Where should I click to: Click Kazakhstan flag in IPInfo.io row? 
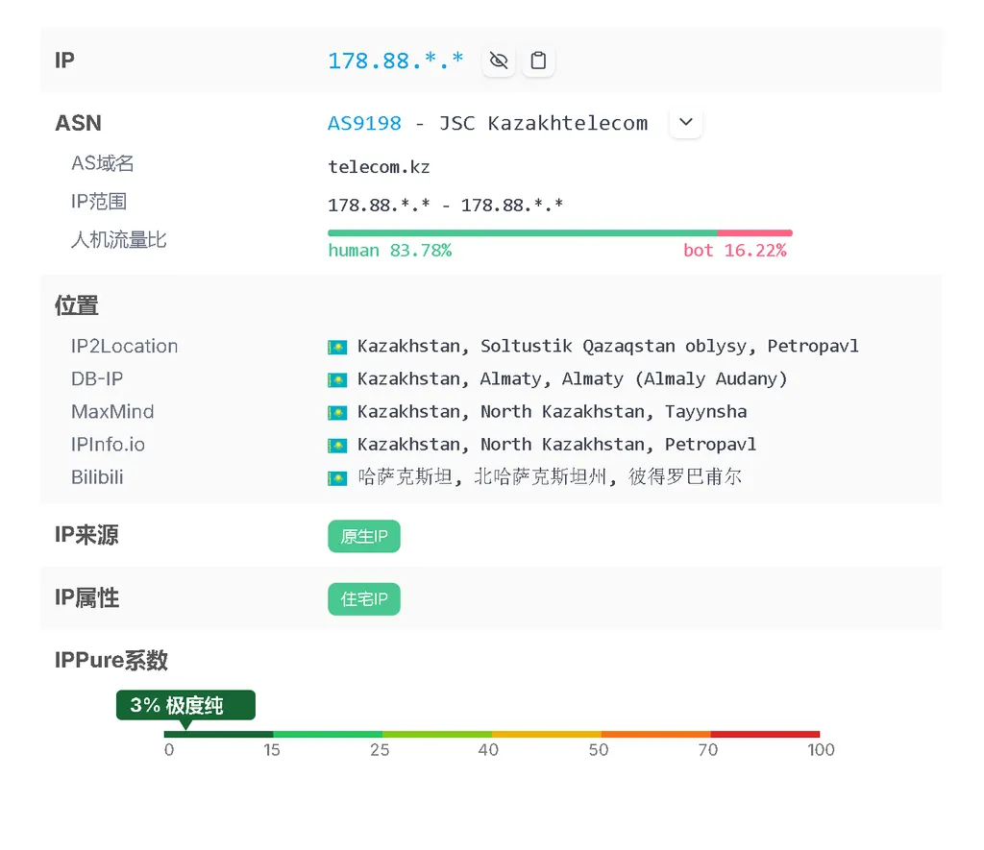coord(337,445)
